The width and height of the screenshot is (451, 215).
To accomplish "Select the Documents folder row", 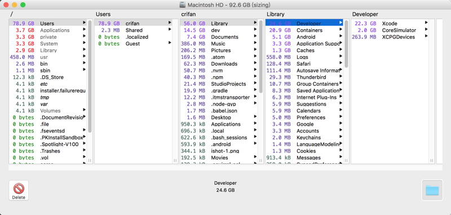I will (x=219, y=36).
